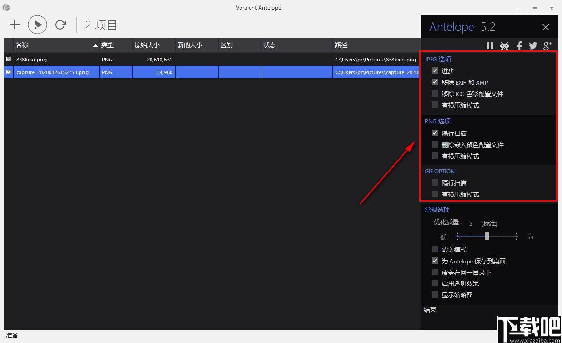Image resolution: width=562 pixels, height=343 pixels.
Task: Click the pause bars icon in panel
Action: click(x=490, y=46)
